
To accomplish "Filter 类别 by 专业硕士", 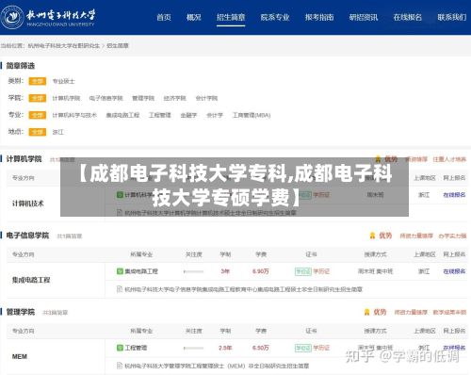I will 63,81.
